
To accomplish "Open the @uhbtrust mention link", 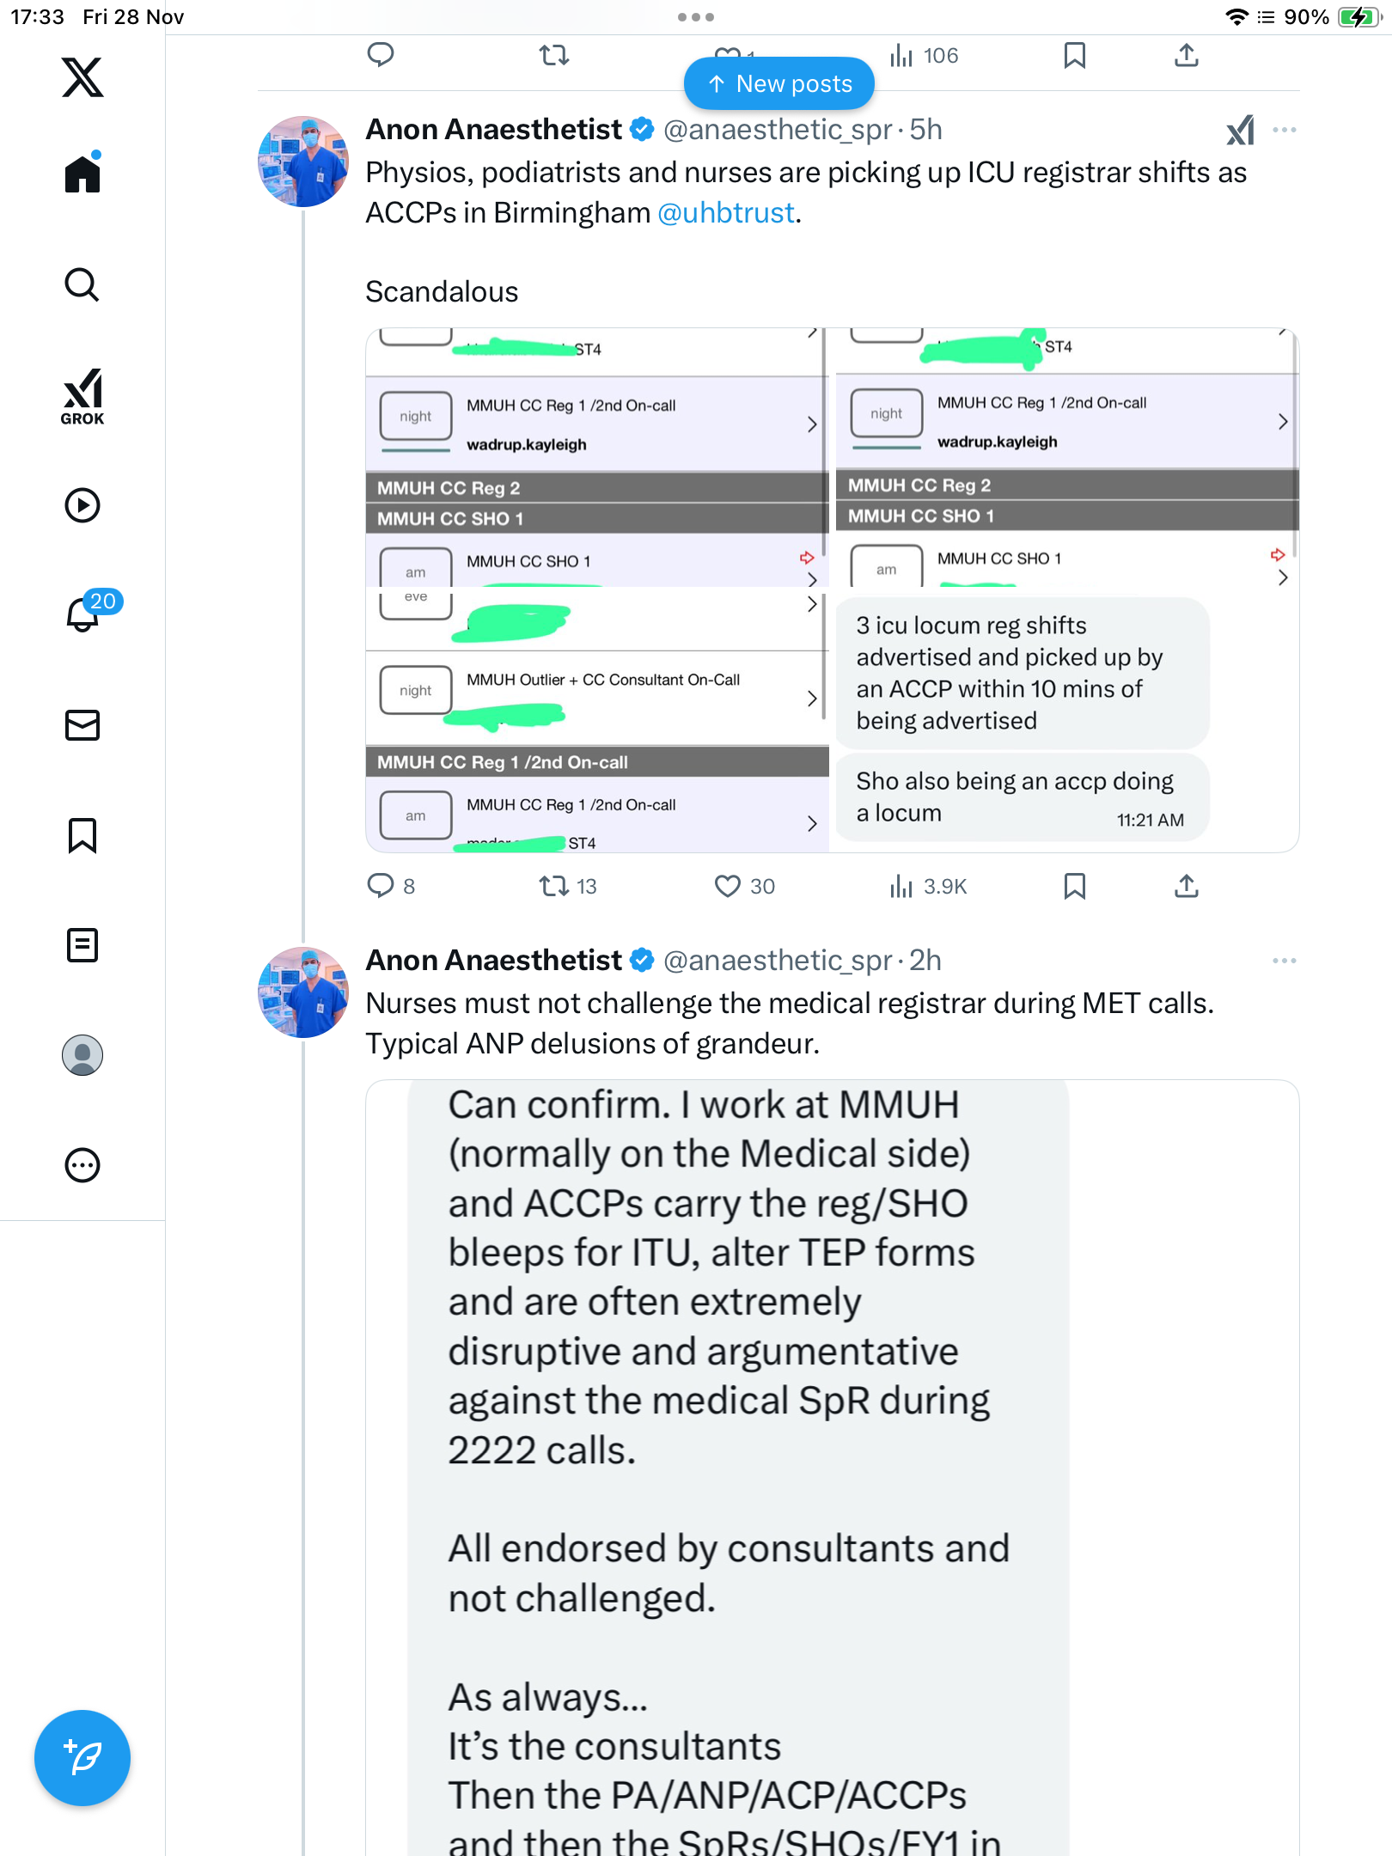I will coord(725,213).
